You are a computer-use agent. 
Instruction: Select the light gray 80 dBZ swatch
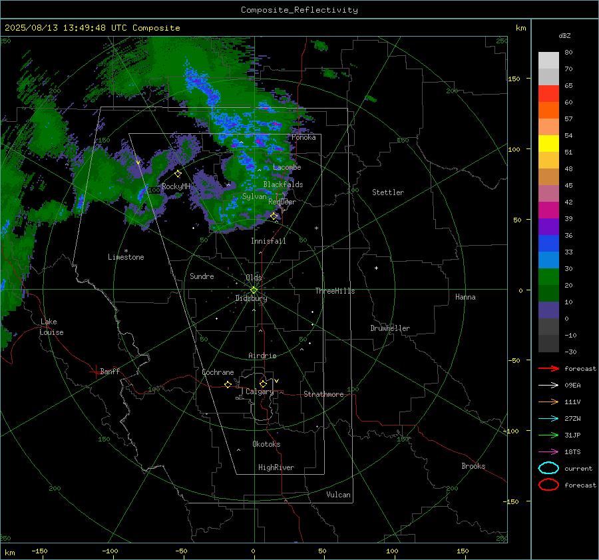[548, 60]
